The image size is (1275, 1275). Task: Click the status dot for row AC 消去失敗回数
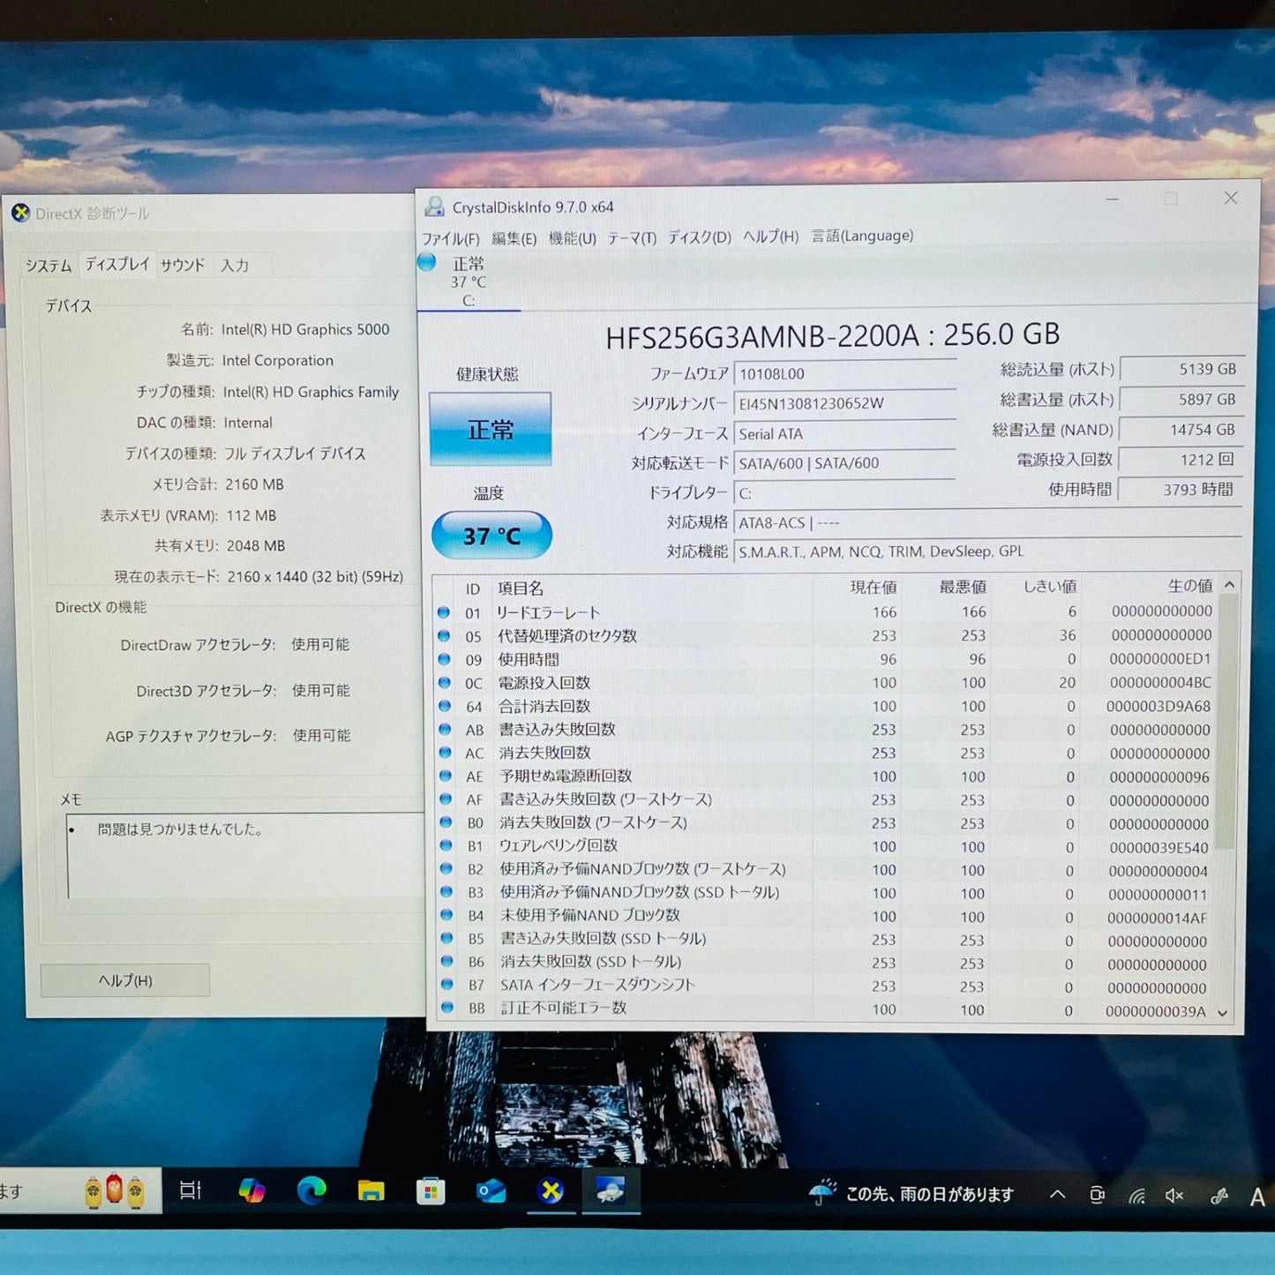tap(446, 753)
